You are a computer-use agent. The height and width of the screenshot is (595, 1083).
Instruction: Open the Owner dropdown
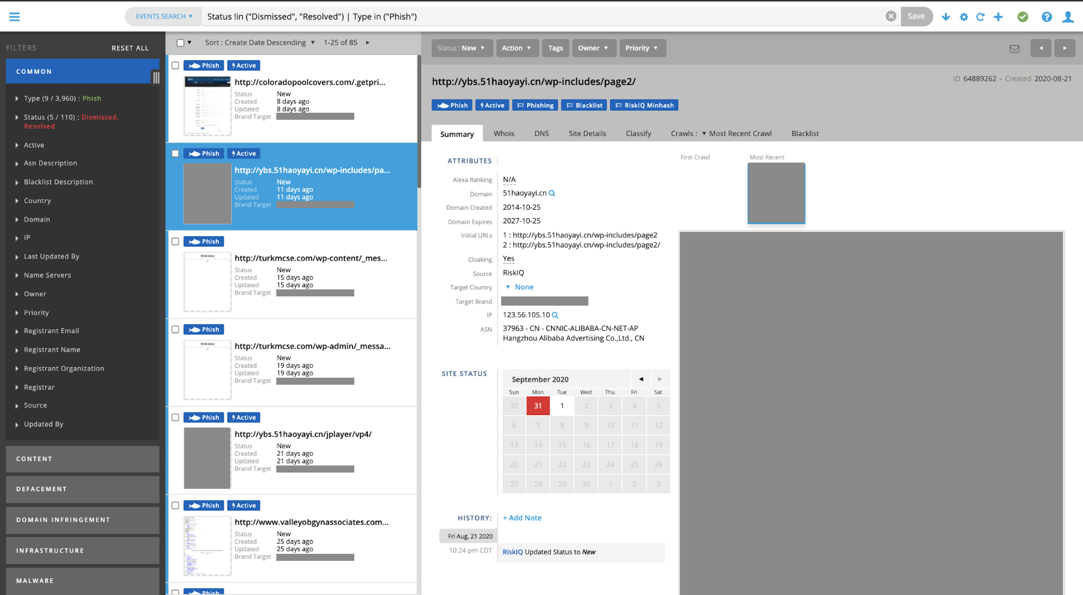pos(594,48)
